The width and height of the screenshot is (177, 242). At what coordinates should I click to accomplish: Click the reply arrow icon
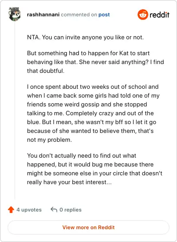pyautogui.click(x=54, y=209)
